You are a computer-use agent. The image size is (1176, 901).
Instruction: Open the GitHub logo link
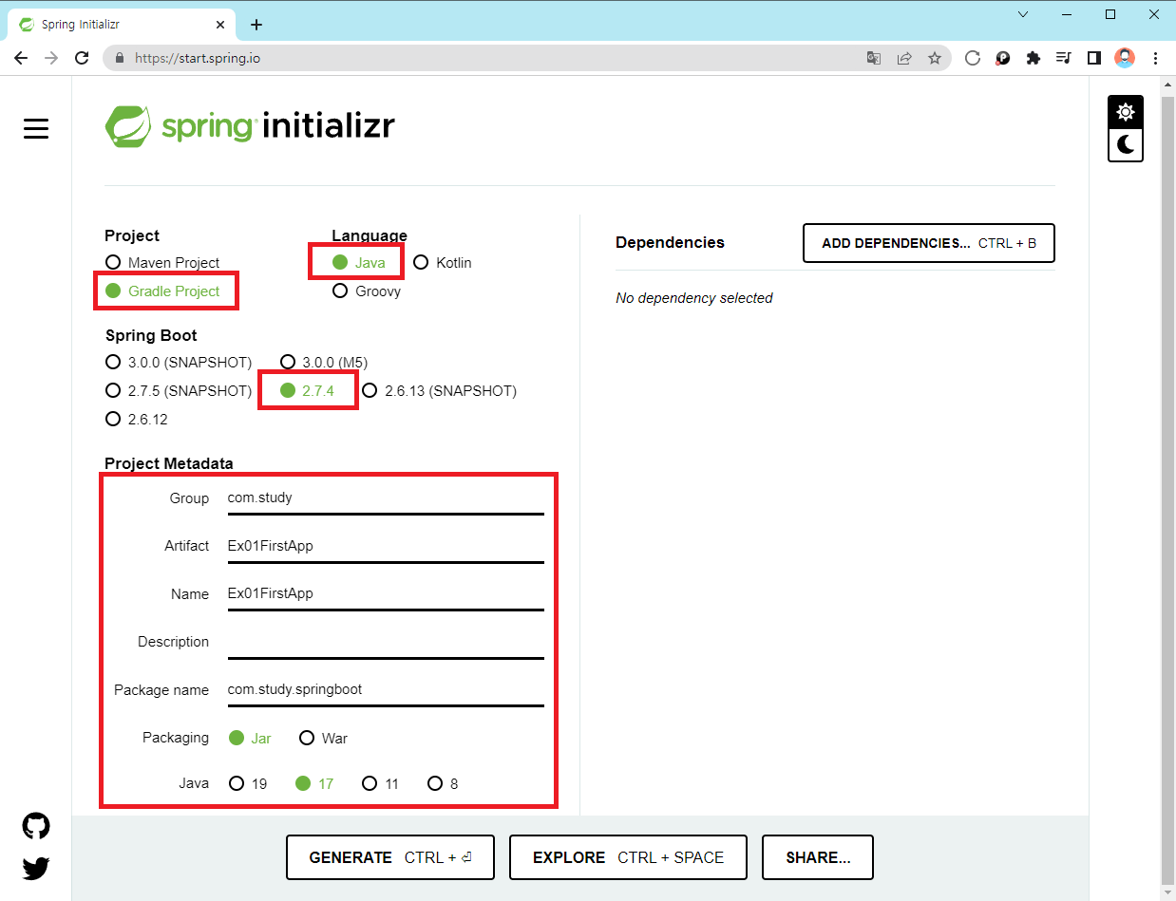(x=36, y=826)
